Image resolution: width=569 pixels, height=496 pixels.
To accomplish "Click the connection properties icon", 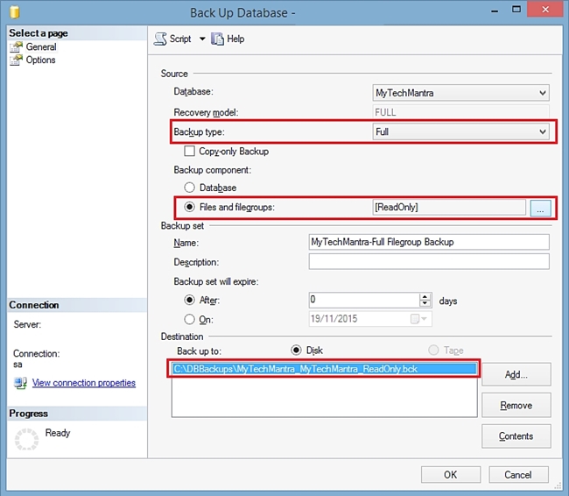I will pyautogui.click(x=20, y=383).
